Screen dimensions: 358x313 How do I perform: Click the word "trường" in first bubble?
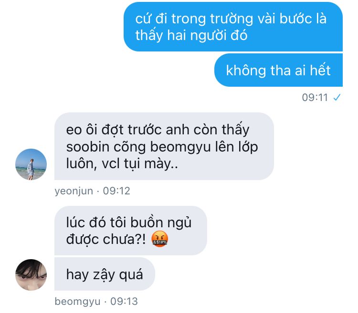(232, 19)
